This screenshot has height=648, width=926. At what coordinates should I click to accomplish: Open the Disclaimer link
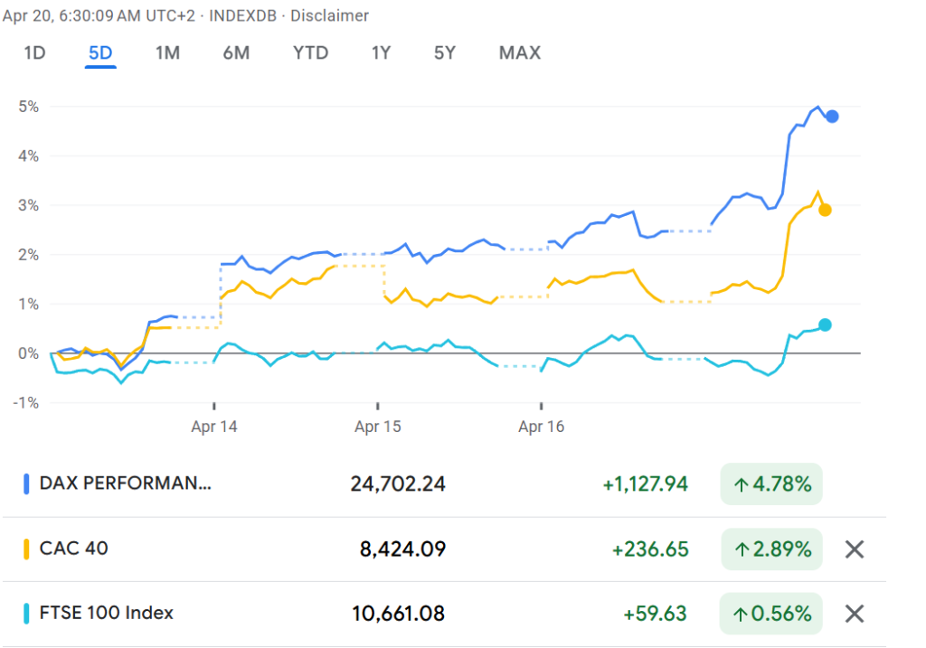pos(329,16)
